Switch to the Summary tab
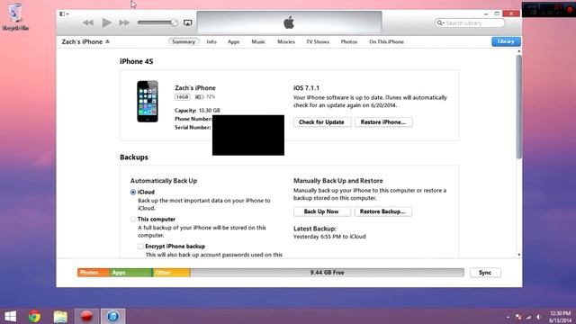The image size is (576, 324). [184, 42]
